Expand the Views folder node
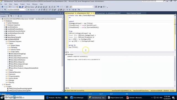Image resolution: width=177 pixels, height=100 pixels. (6, 70)
